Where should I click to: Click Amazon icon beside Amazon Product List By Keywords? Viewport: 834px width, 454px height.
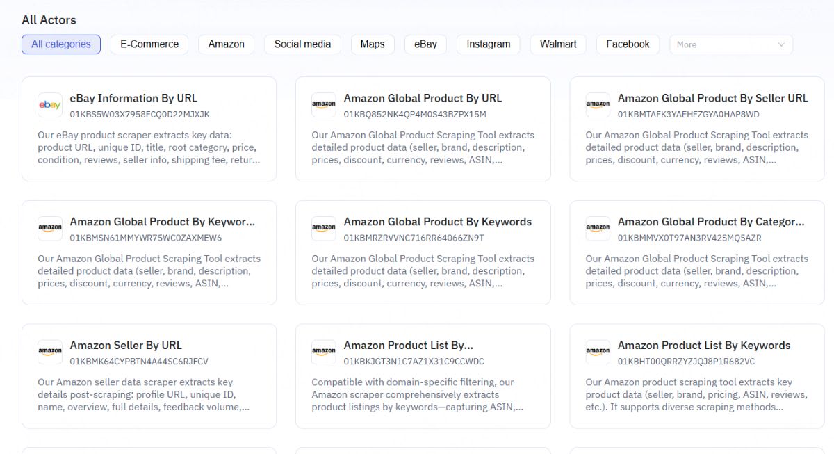pos(598,352)
